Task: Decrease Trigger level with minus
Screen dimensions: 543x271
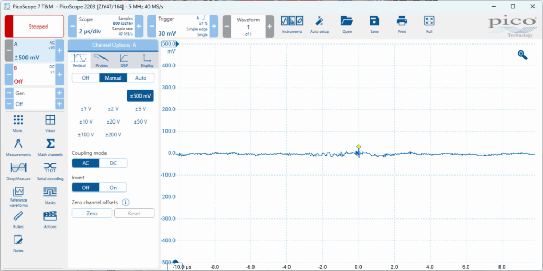Action: click(152, 27)
